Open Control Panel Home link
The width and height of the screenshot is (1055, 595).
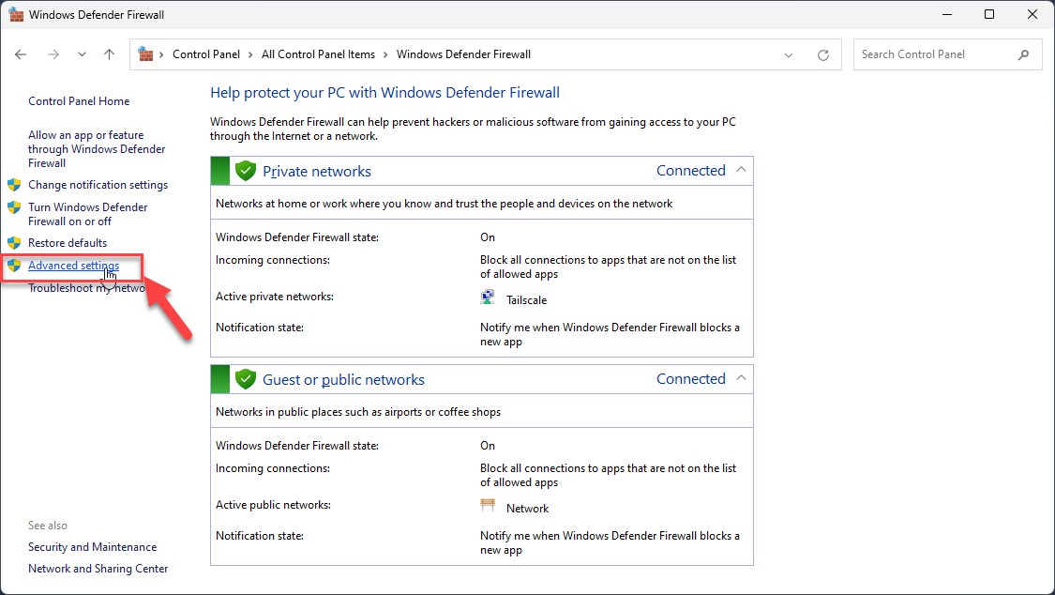click(79, 101)
